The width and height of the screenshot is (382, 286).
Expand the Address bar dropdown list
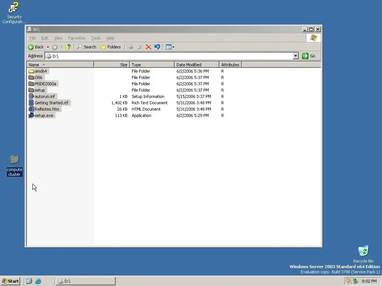pos(295,56)
